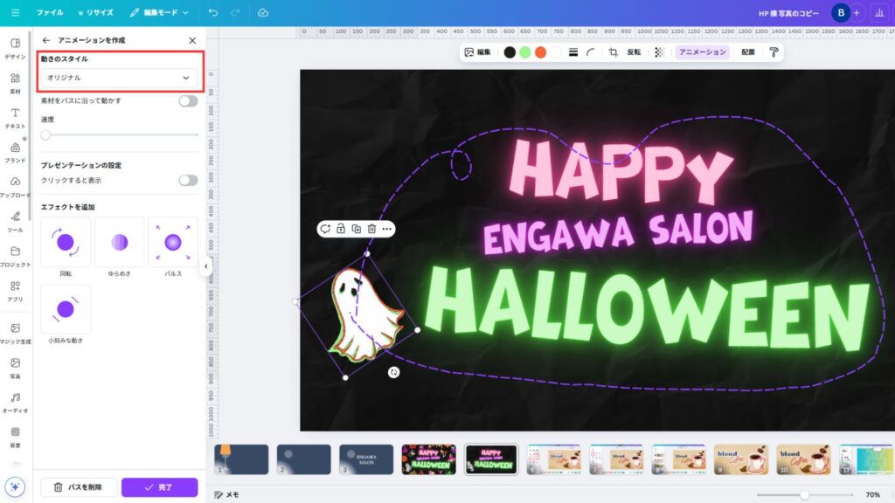Select the 回転 effect thumbnail

tap(66, 243)
